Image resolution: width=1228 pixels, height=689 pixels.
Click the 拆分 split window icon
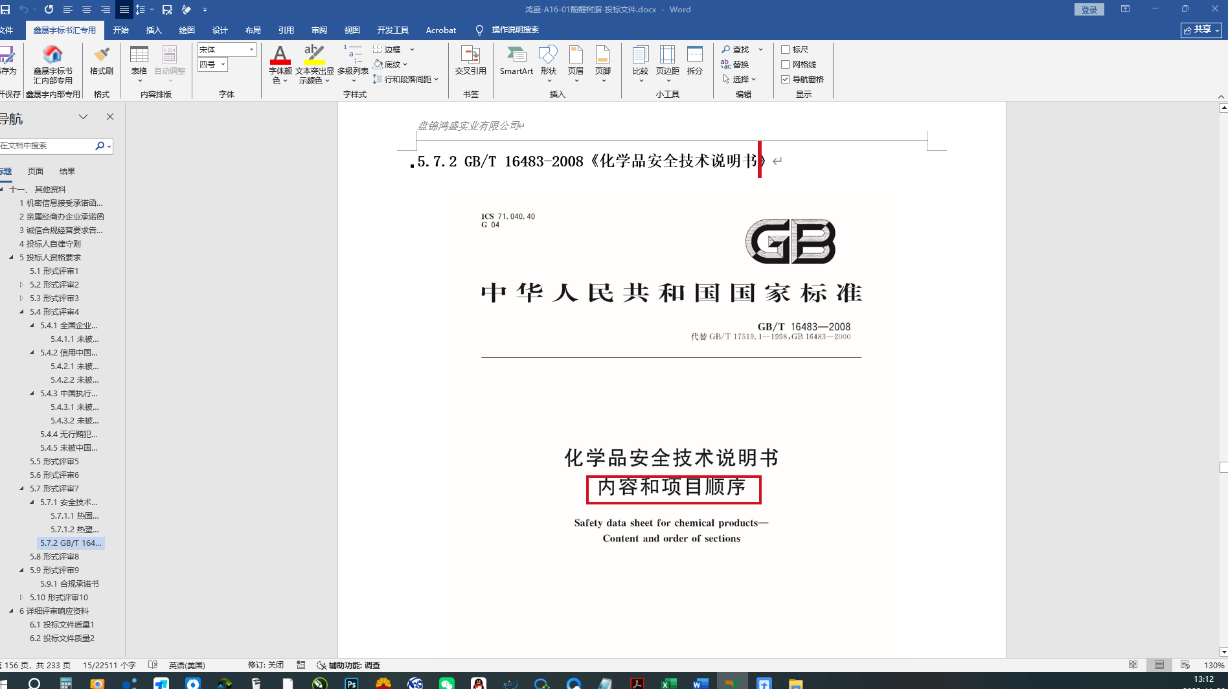click(695, 60)
